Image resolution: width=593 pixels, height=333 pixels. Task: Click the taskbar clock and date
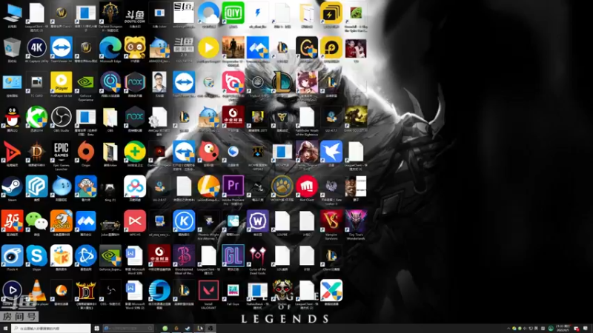[563, 328]
